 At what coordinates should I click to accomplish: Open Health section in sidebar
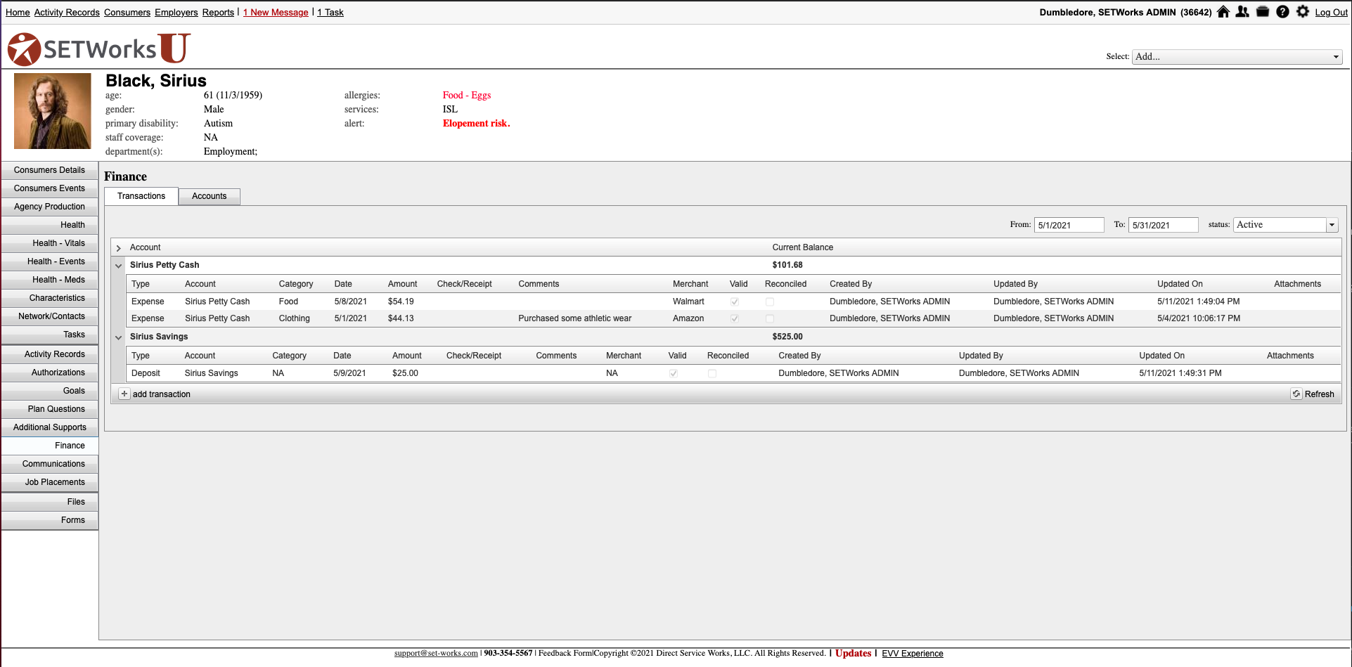pyautogui.click(x=50, y=225)
